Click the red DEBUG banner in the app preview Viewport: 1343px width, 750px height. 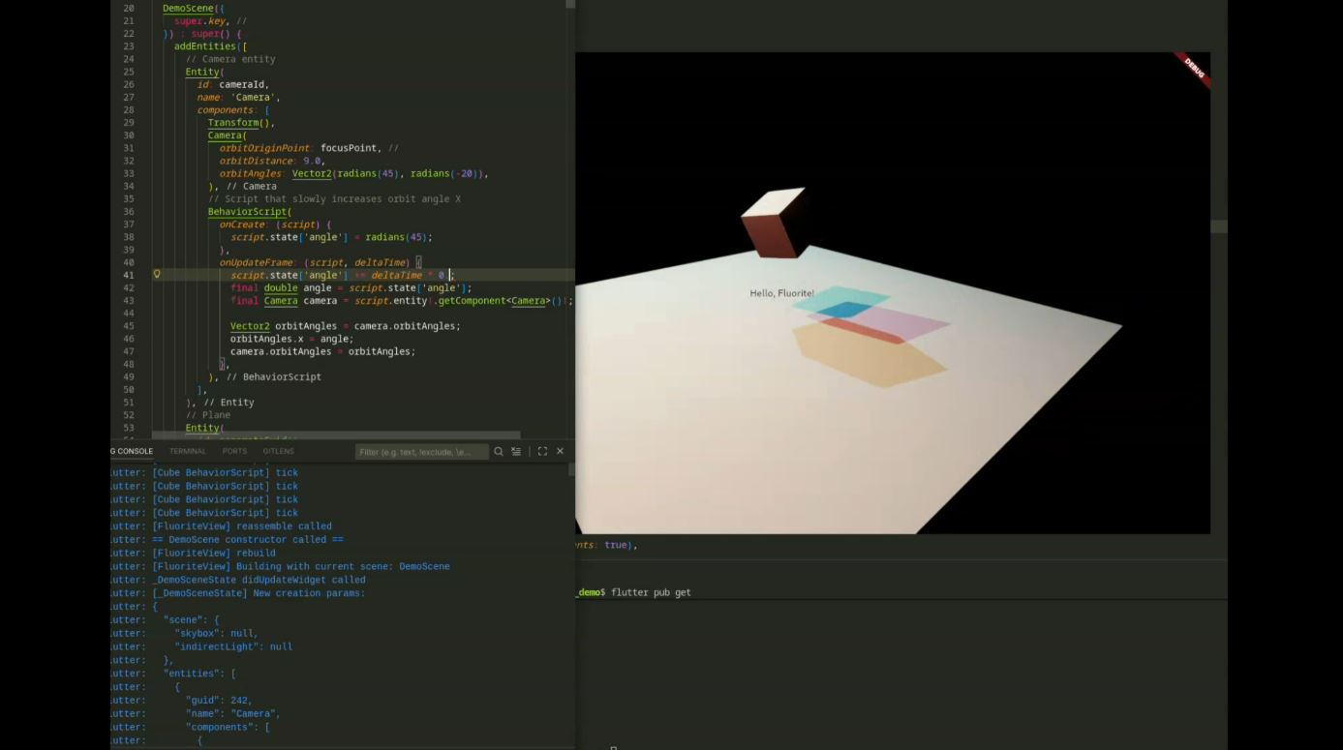pos(1194,69)
